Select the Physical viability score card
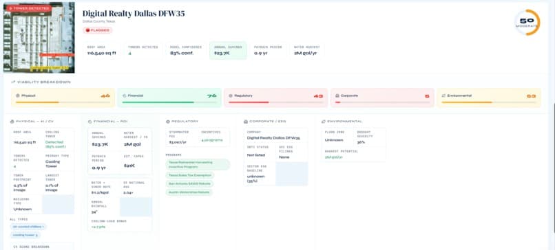 click(63, 98)
